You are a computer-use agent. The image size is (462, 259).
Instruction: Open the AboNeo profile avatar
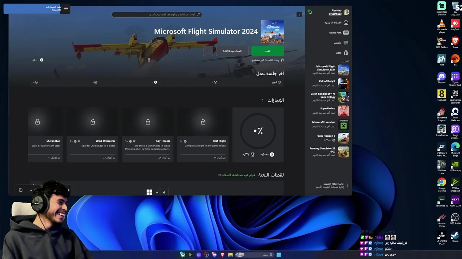346,12
